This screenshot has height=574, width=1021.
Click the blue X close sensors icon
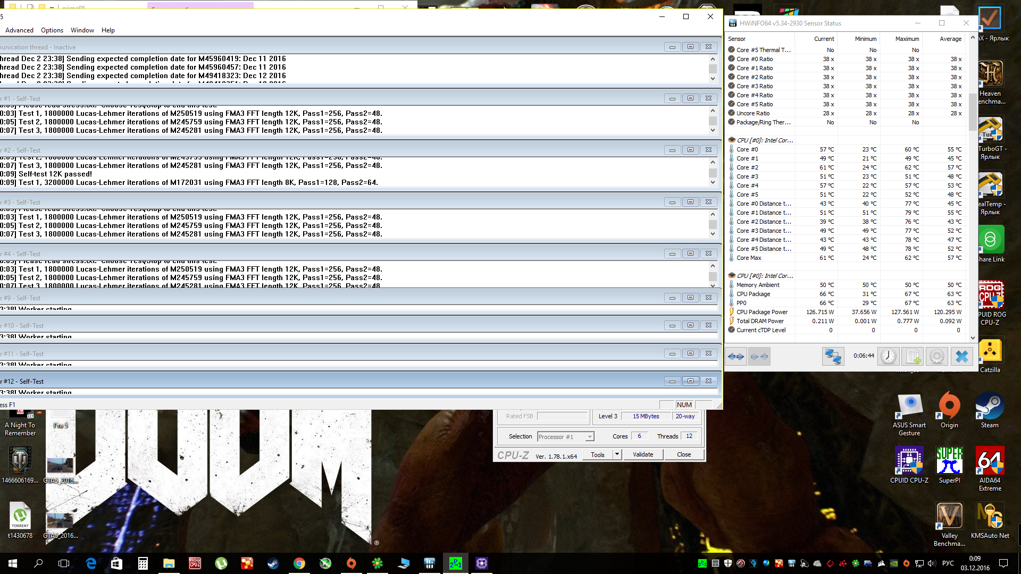point(961,356)
